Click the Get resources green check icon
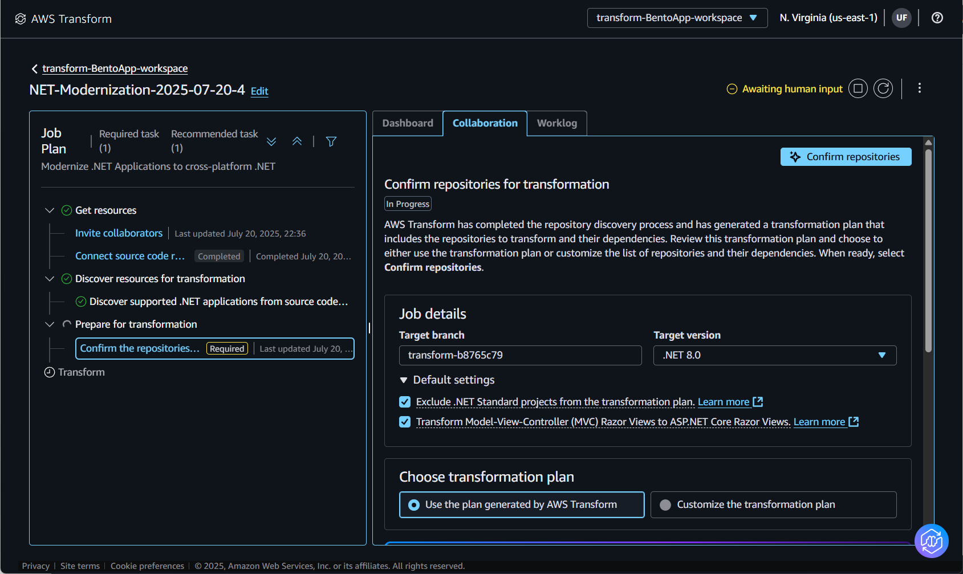The image size is (963, 574). point(67,210)
